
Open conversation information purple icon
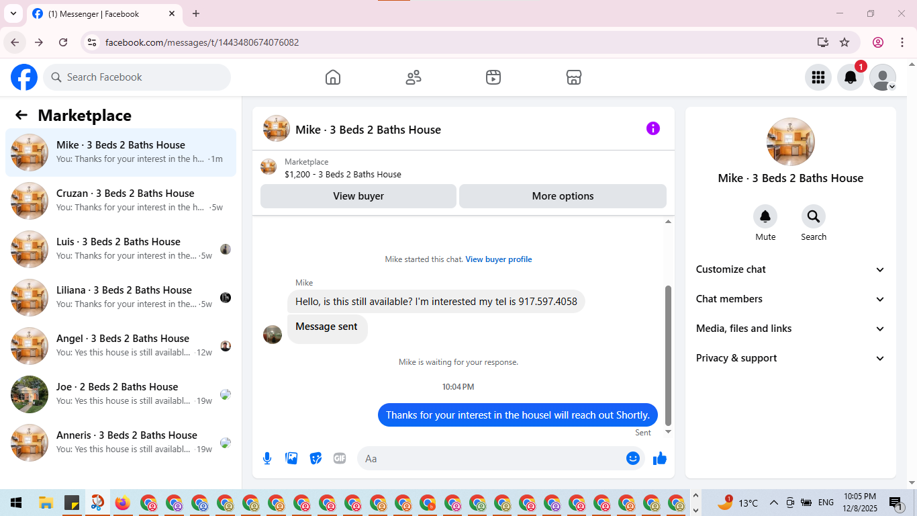point(653,128)
